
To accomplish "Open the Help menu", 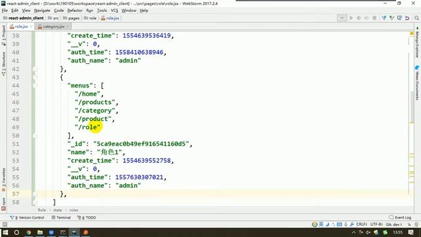I will [x=144, y=11].
